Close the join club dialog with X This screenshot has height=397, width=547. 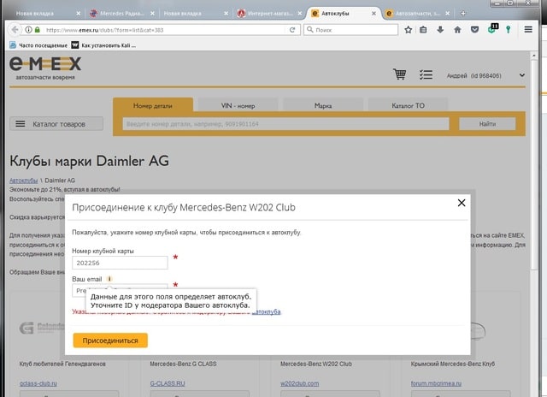462,203
